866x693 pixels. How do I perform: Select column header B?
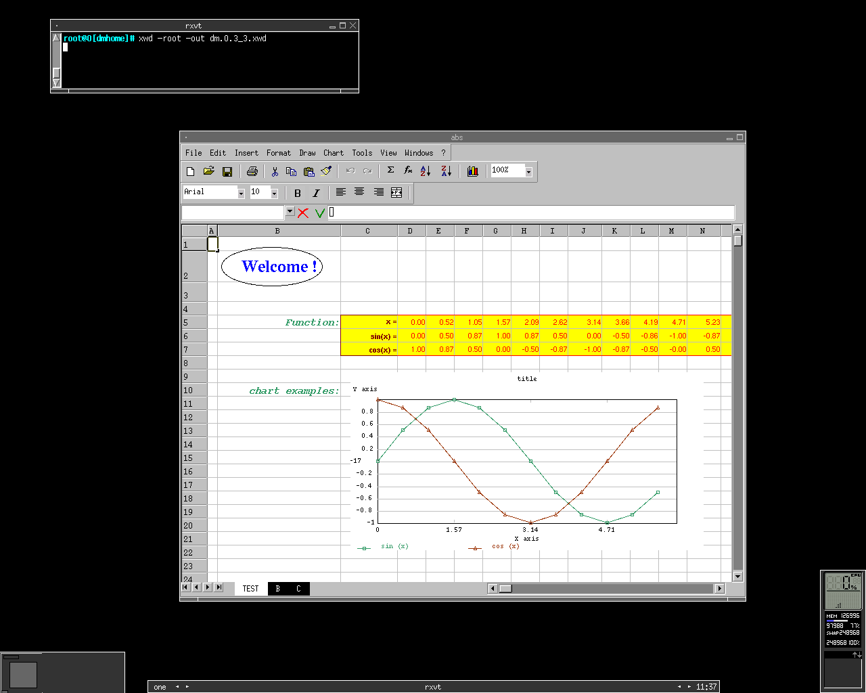pos(277,231)
